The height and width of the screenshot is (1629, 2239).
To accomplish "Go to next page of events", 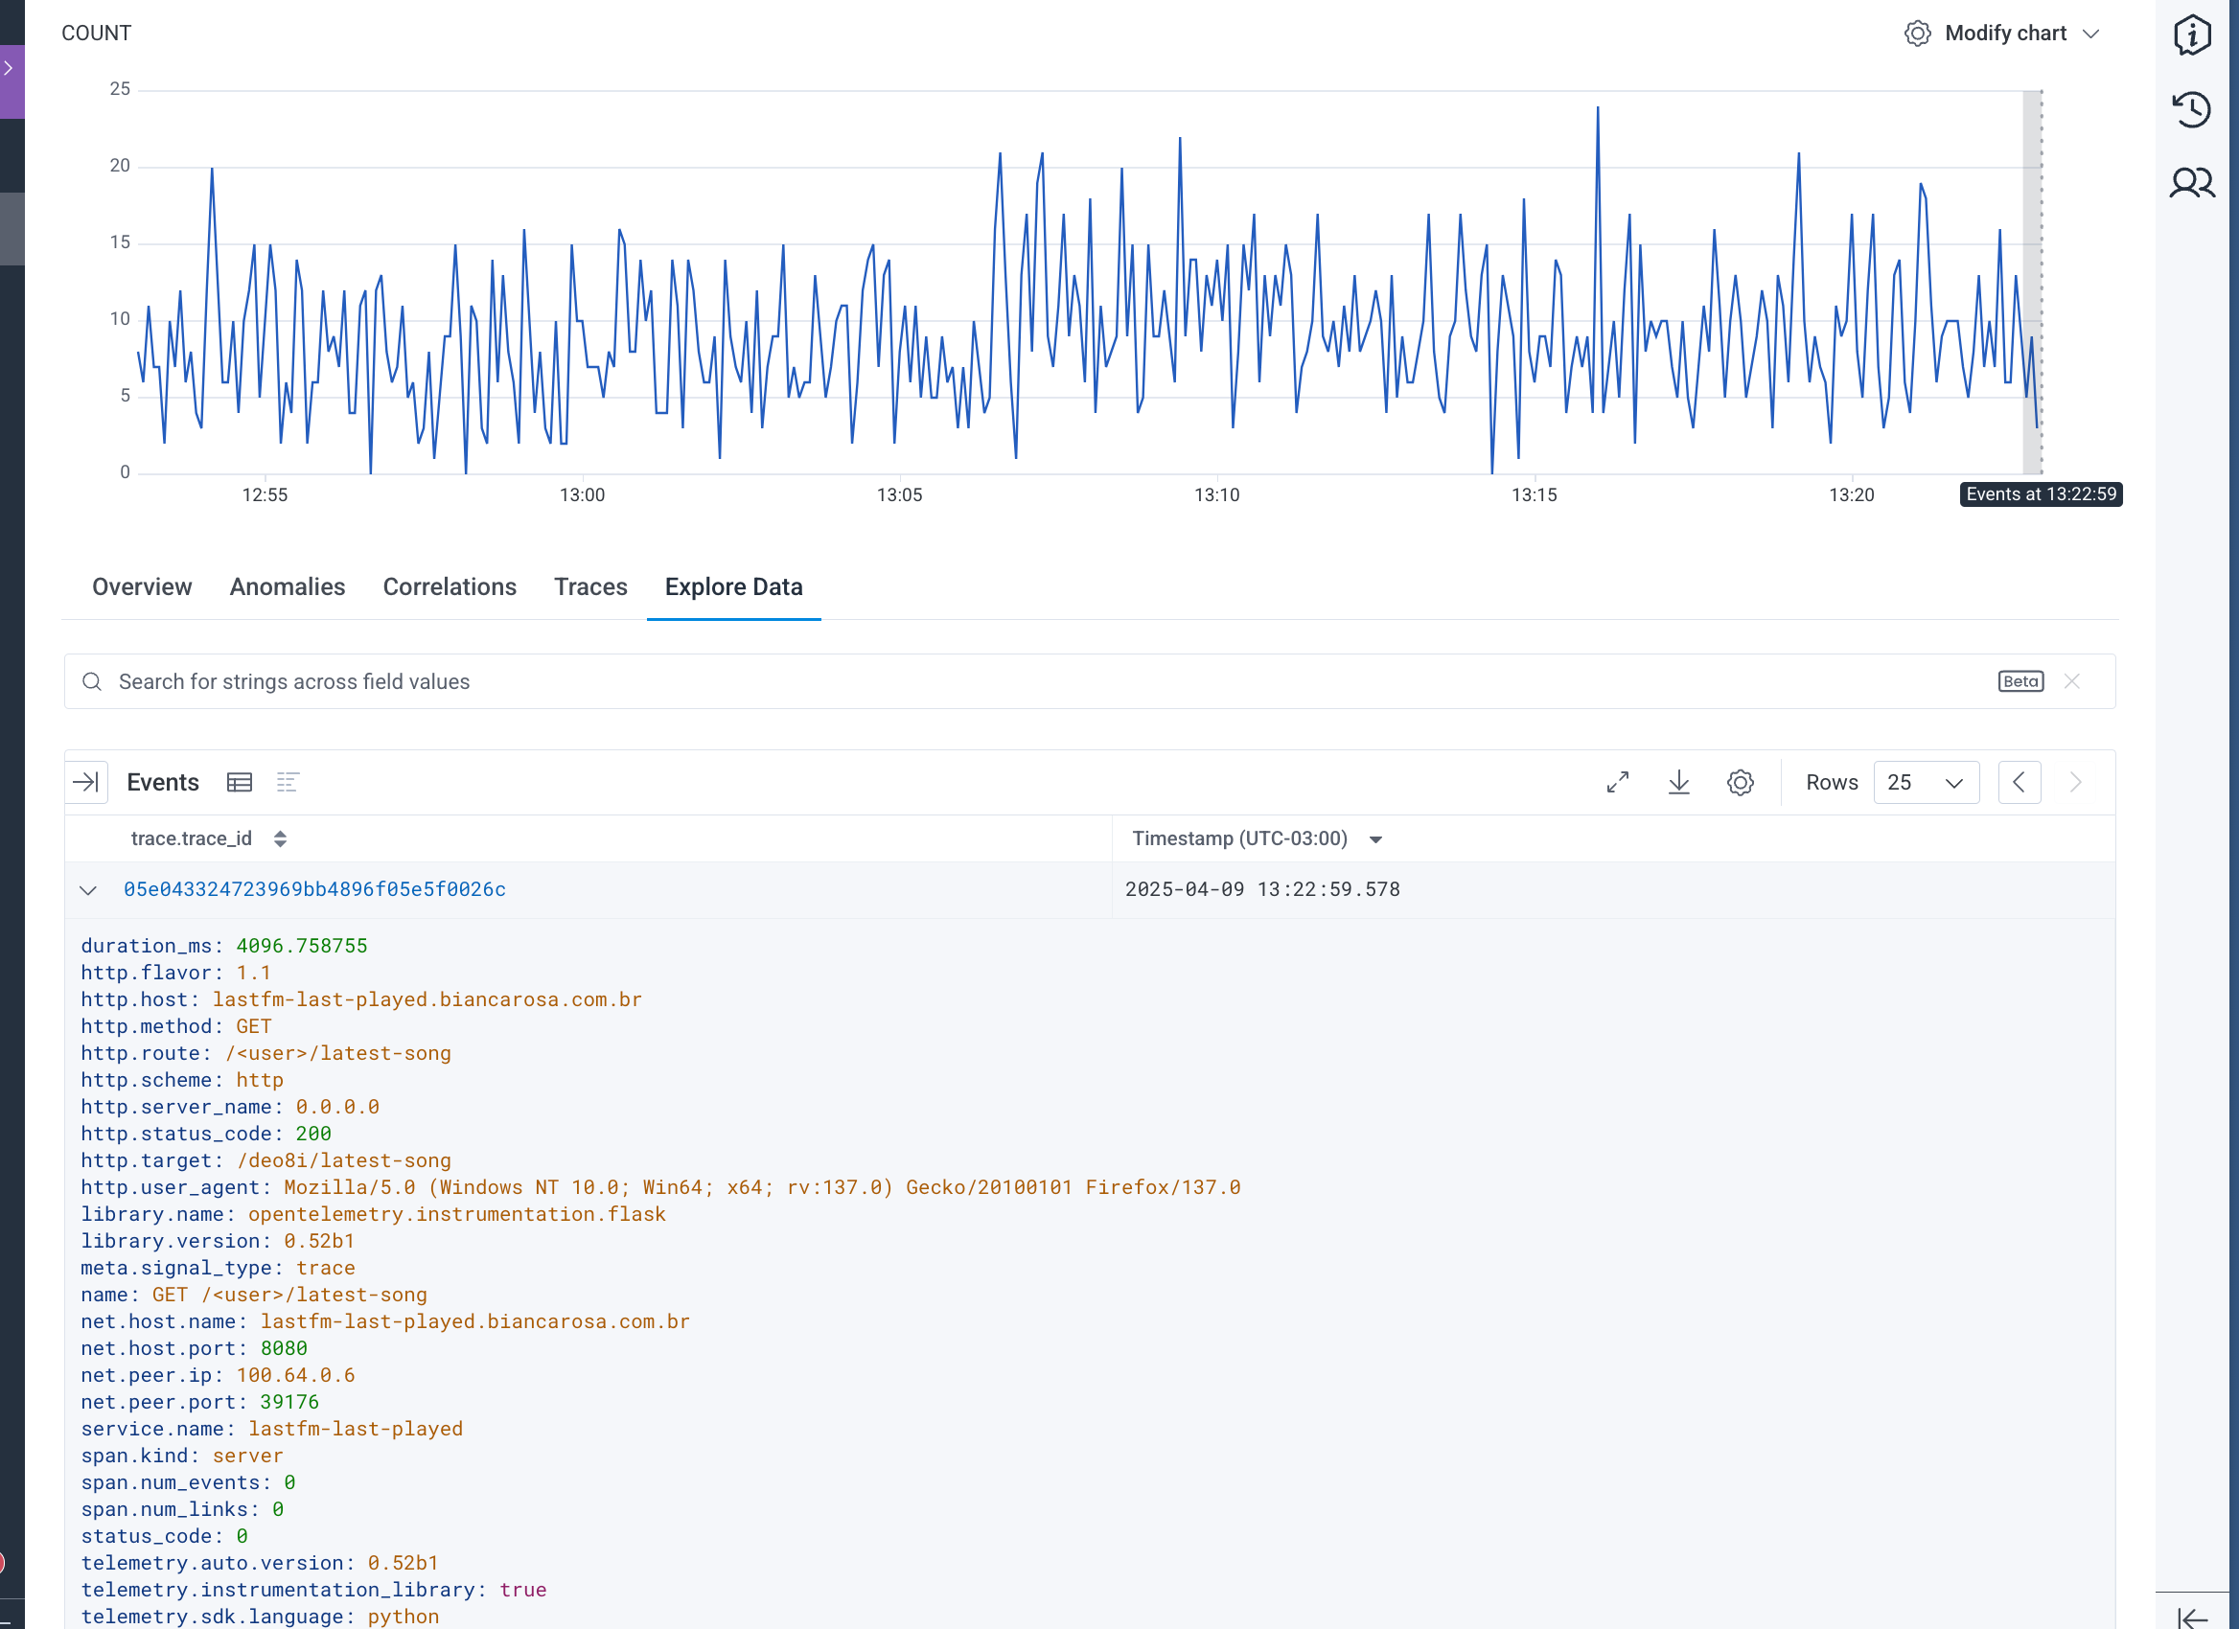I will 2075,783.
